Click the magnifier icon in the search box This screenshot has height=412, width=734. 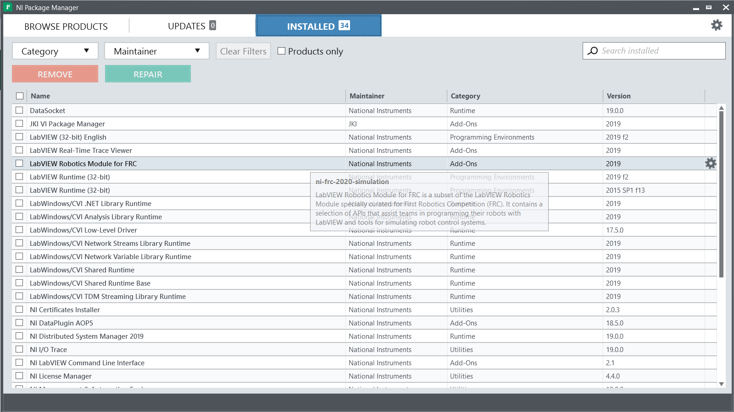click(x=593, y=51)
